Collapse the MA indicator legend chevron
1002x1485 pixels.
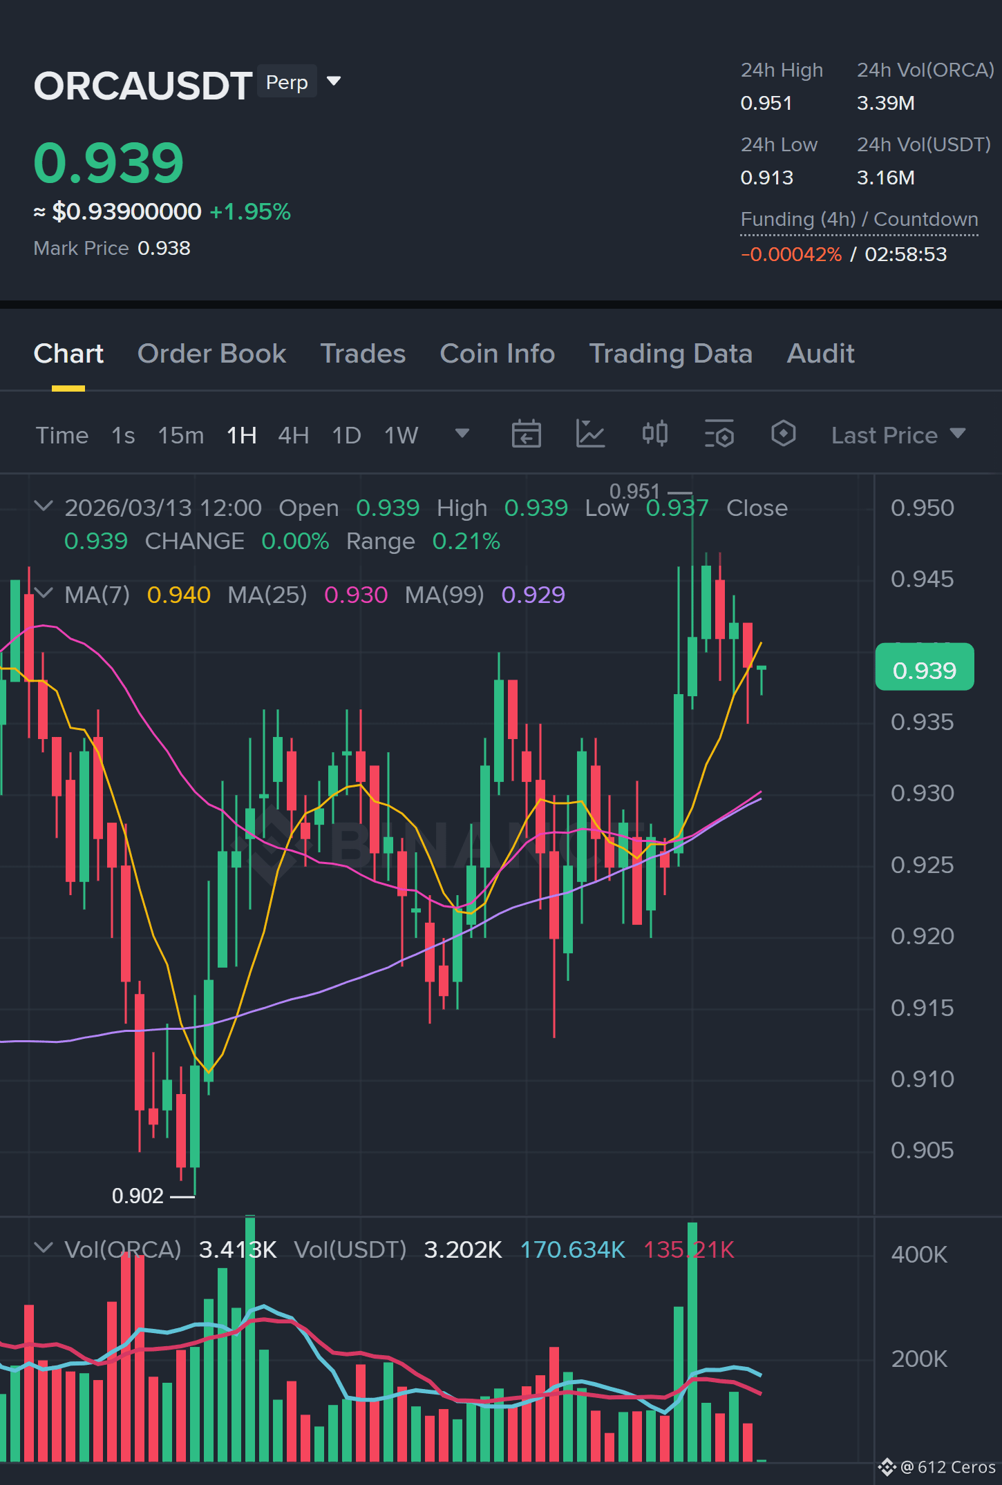coord(44,593)
